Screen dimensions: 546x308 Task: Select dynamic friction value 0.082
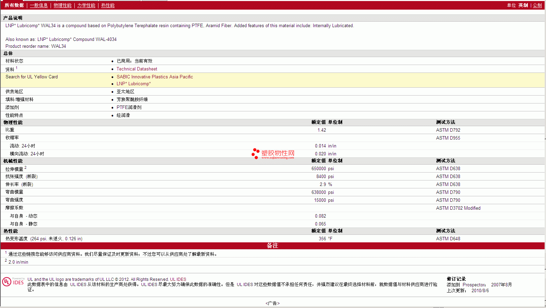321,216
